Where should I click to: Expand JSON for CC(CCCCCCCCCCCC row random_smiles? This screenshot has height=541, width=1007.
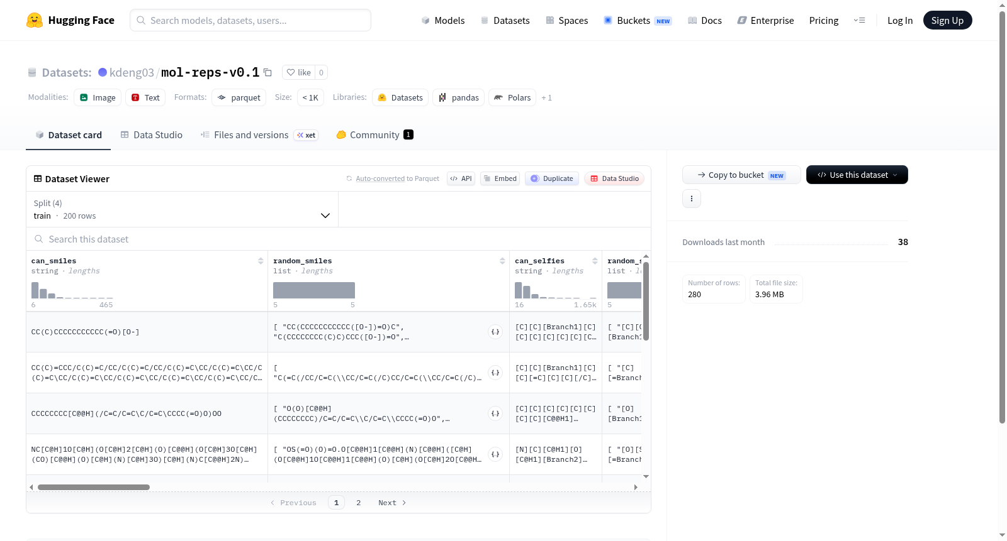click(x=495, y=332)
